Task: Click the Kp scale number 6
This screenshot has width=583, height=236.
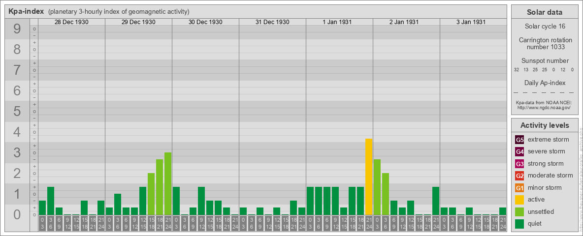Action: pos(17,90)
